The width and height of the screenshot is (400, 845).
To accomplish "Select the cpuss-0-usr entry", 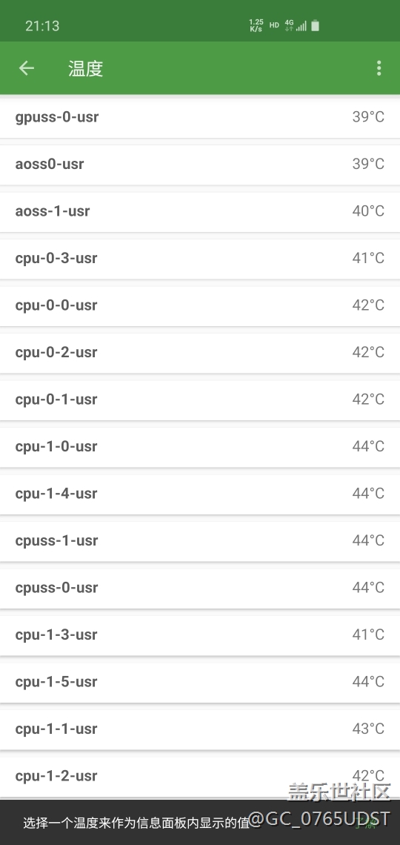I will click(200, 588).
